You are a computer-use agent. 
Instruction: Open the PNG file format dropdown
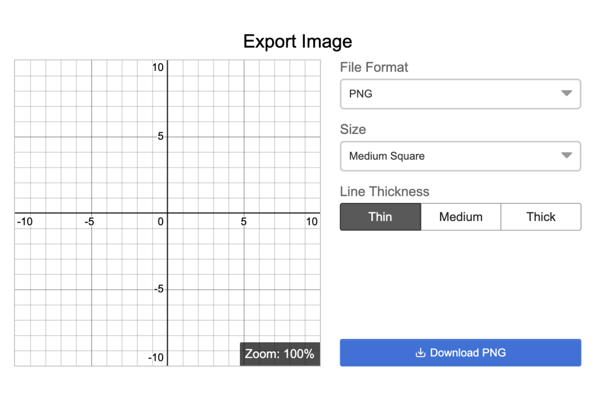click(x=460, y=94)
